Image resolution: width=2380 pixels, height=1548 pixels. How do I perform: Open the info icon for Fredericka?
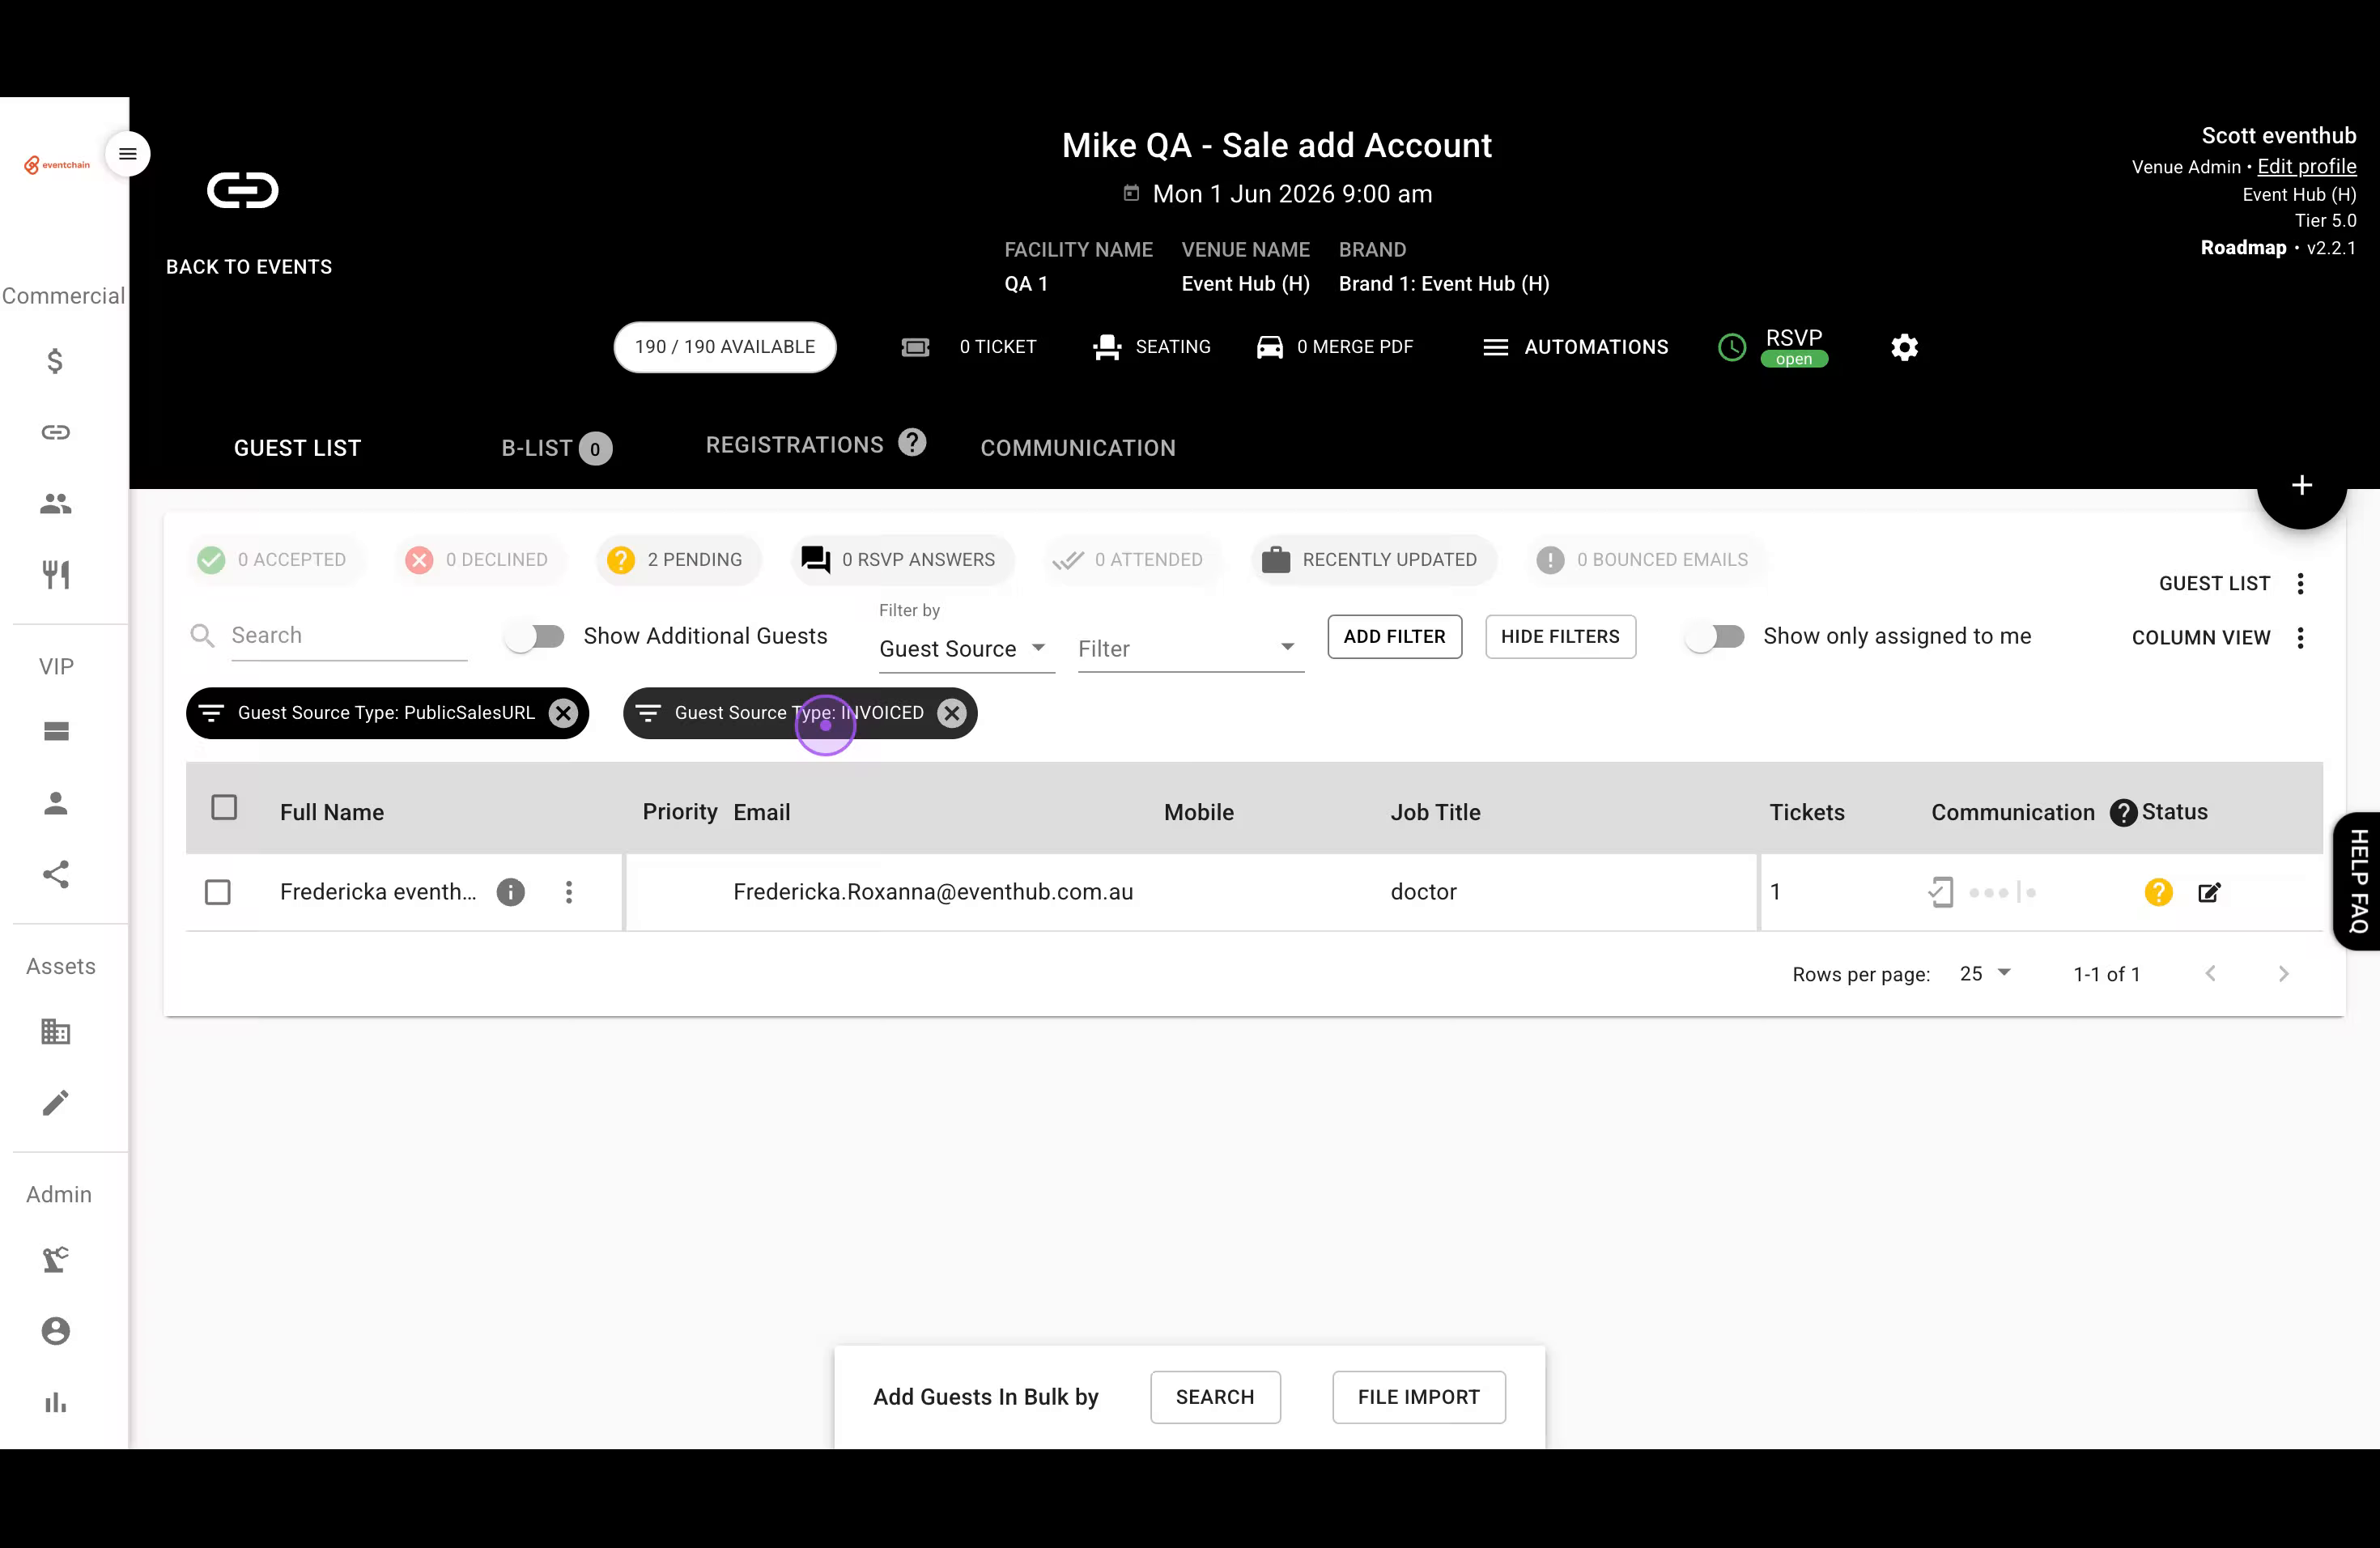coord(511,892)
